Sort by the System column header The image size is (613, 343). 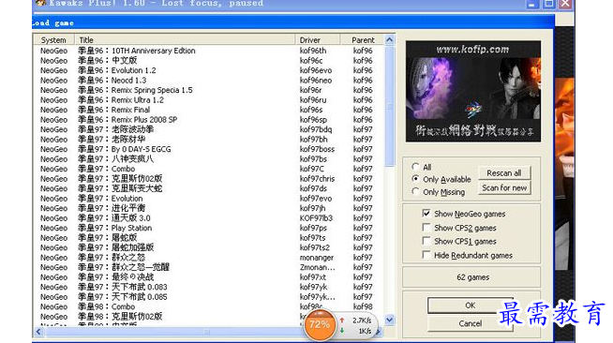tap(54, 40)
